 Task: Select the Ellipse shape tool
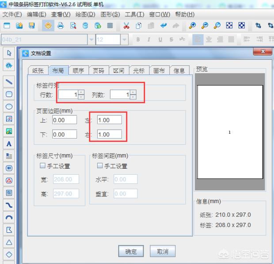tap(9, 106)
